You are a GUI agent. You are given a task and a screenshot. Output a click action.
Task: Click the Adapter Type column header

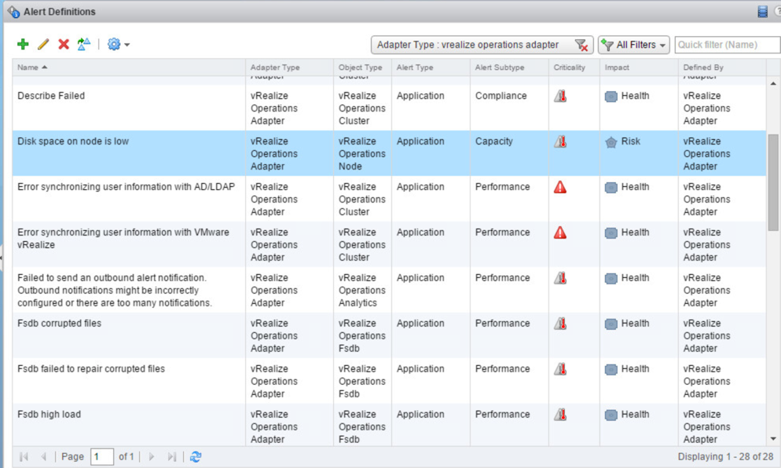274,68
